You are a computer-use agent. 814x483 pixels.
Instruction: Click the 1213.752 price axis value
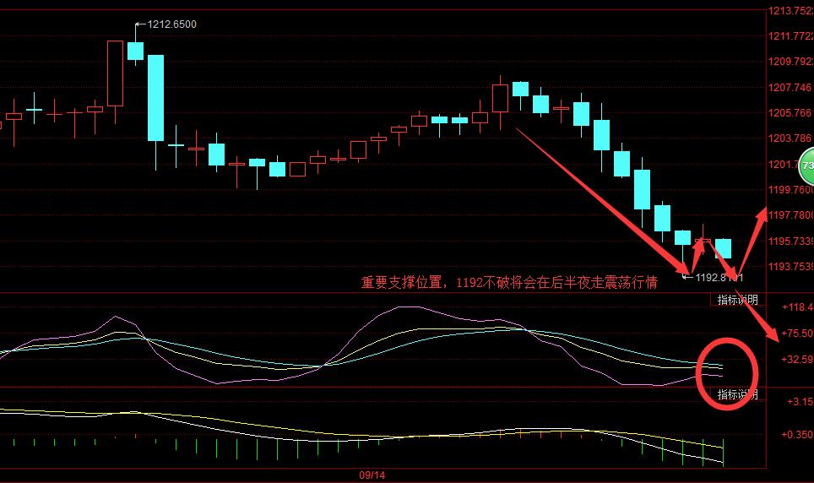coord(790,11)
